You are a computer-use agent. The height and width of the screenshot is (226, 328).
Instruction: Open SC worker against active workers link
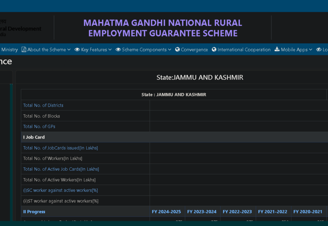tap(60, 190)
